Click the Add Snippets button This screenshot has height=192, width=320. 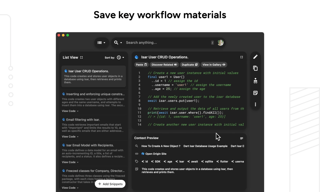[x=110, y=184]
